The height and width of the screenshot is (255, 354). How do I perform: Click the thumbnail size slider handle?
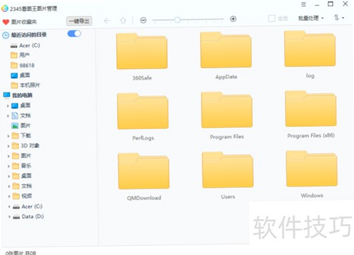178,20
